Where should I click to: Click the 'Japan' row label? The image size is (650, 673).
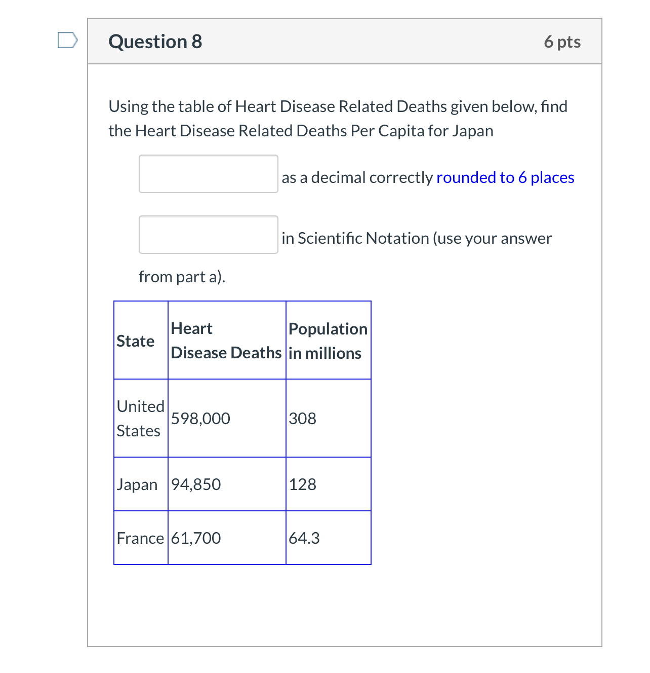137,484
